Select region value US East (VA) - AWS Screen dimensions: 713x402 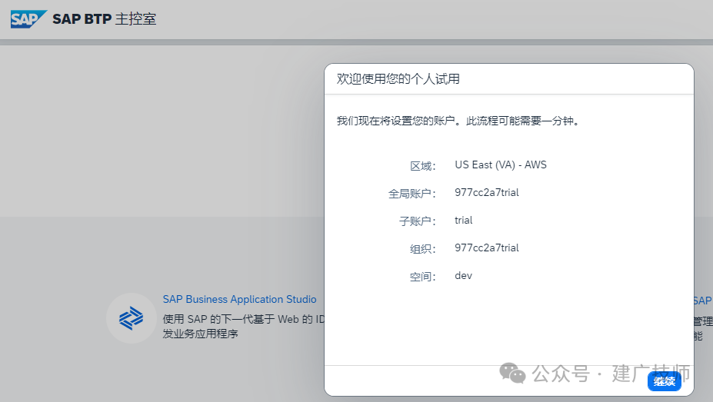[x=501, y=165]
